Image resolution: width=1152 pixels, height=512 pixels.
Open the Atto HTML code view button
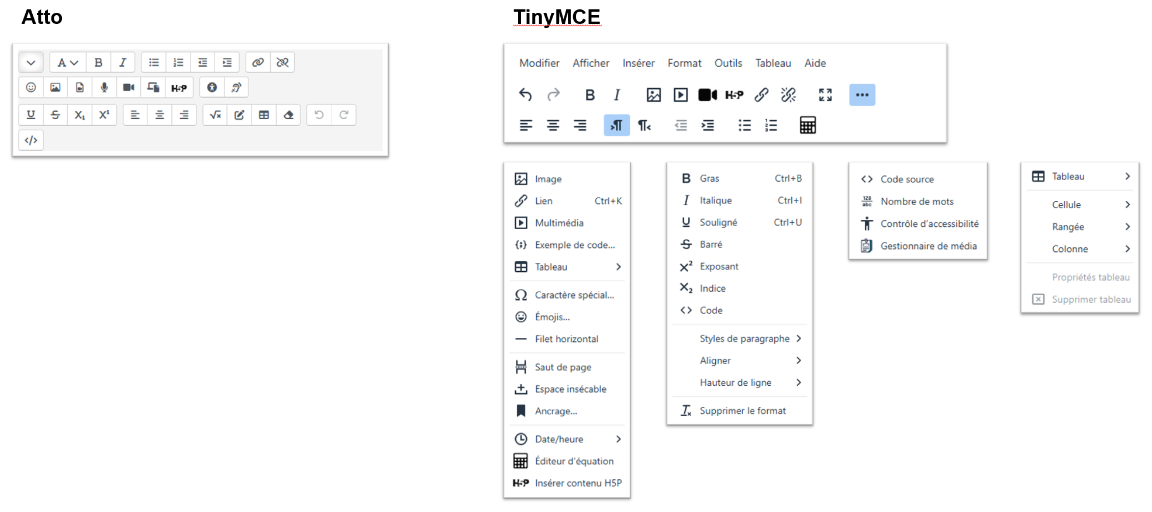pos(31,140)
